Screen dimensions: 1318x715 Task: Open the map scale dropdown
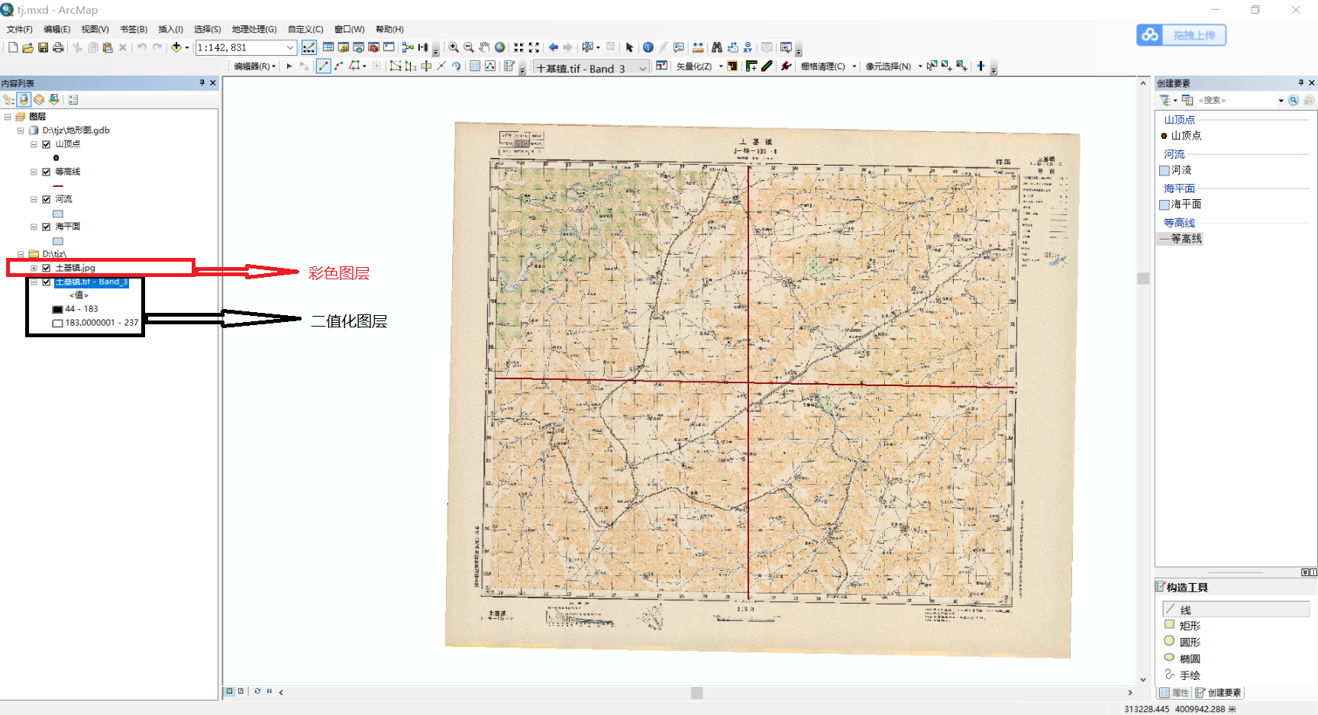[290, 47]
